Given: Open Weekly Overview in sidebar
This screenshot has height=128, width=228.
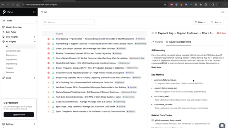Looking at the screenshot, I should pyautogui.click(x=14, y=27).
